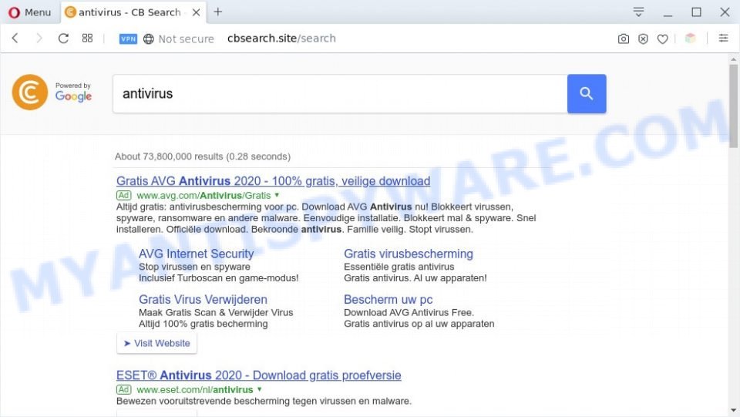
Task: Open the tab list menu icon
Action: coord(638,12)
